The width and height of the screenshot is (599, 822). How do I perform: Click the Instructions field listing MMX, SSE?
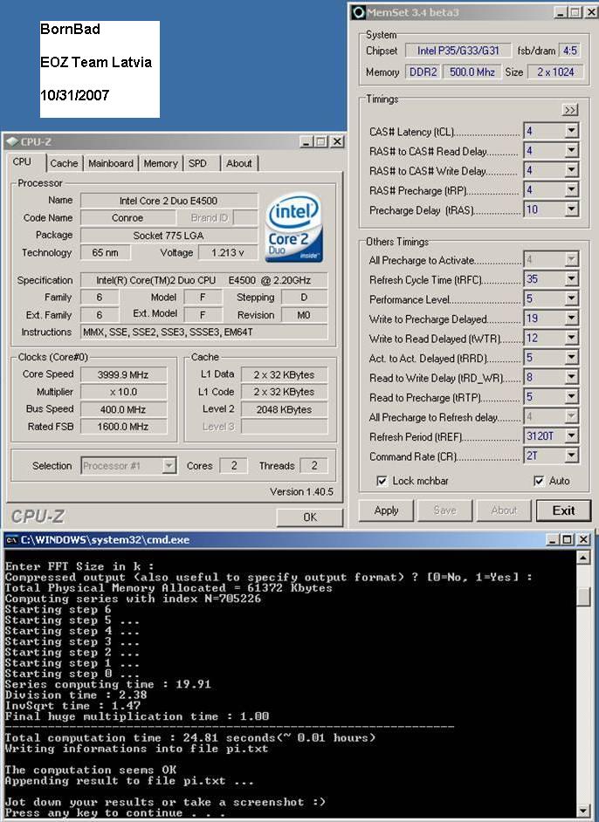tap(204, 332)
